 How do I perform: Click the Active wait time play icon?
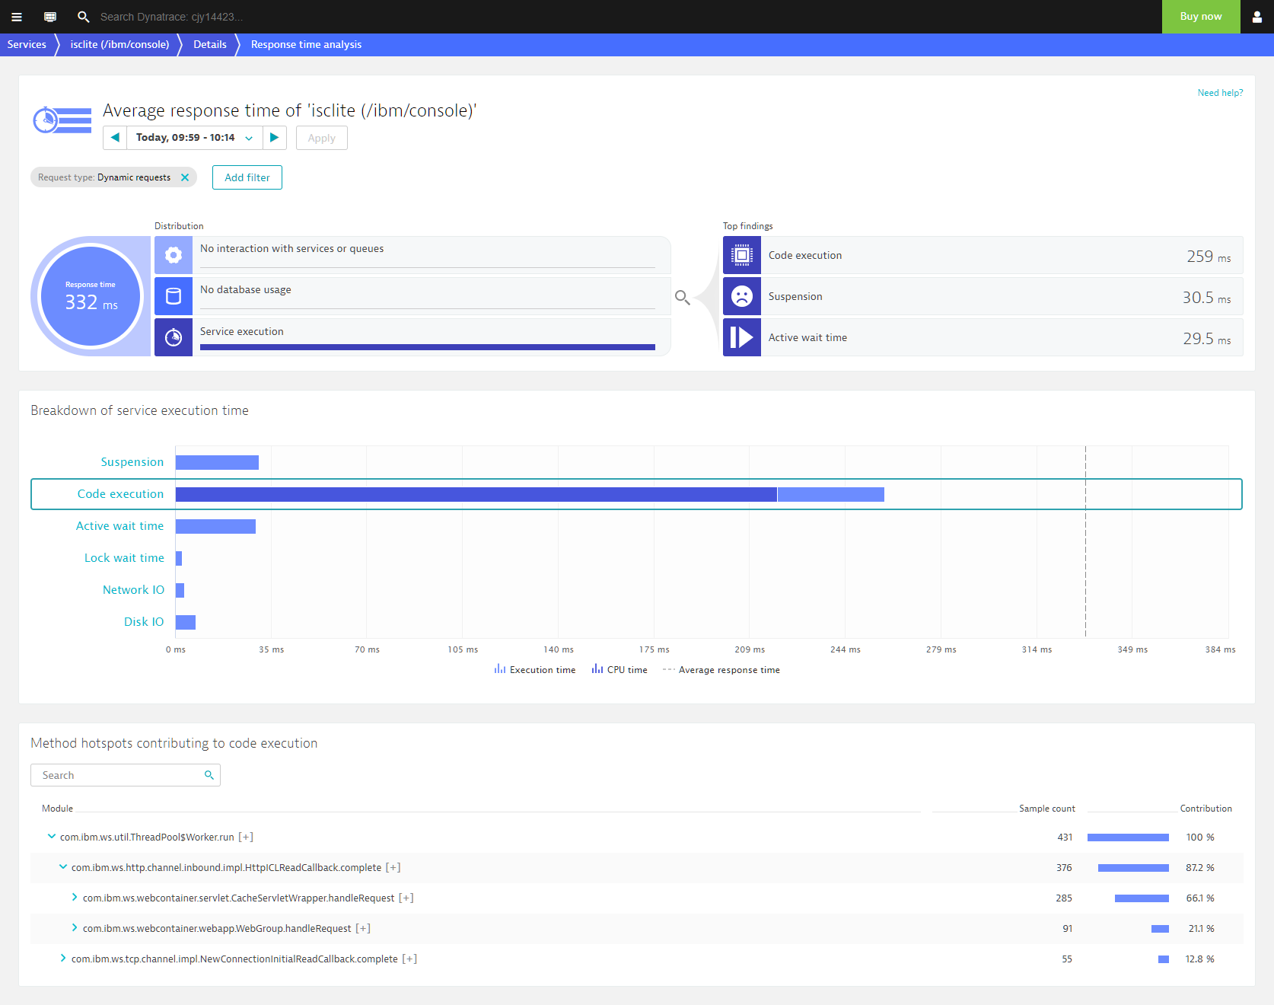(742, 337)
